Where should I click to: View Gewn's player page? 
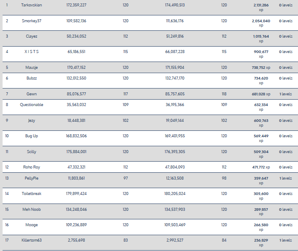pyautogui.click(x=31, y=94)
